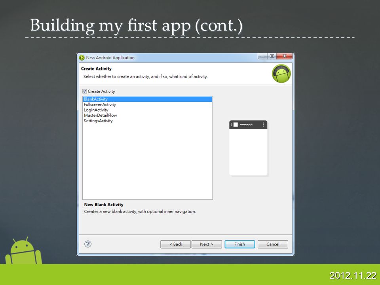The width and height of the screenshot is (380, 285).
Task: Select FullscreenActivity in the list
Action: coord(147,104)
